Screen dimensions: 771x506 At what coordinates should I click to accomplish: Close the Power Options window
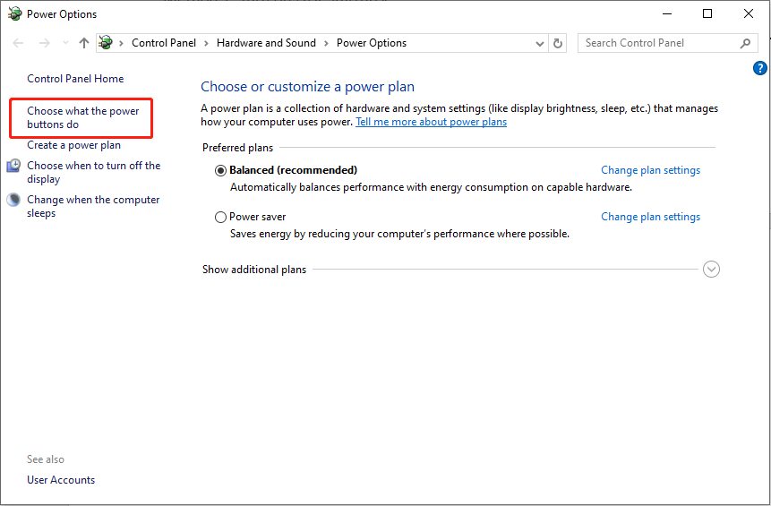point(748,13)
